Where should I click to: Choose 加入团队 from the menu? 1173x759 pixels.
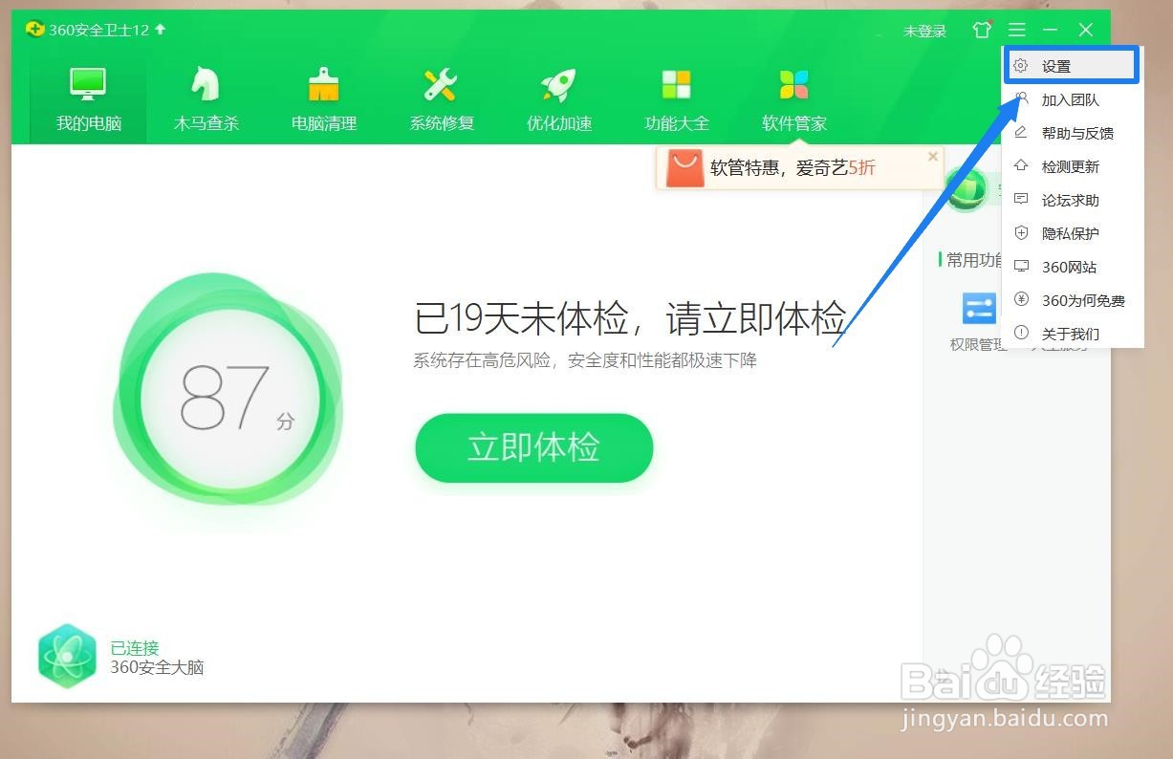[x=1071, y=99]
